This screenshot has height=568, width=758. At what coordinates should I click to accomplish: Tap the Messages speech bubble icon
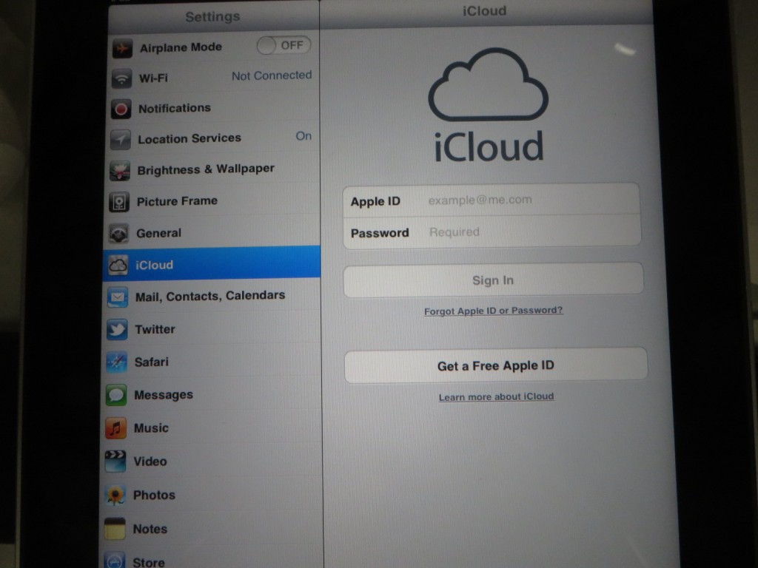pyautogui.click(x=116, y=395)
